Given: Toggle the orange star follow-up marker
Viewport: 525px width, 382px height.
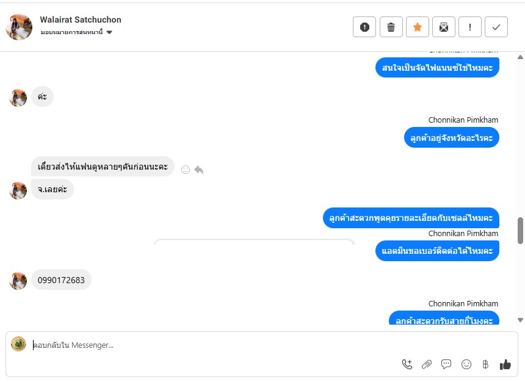Looking at the screenshot, I should pyautogui.click(x=417, y=27).
